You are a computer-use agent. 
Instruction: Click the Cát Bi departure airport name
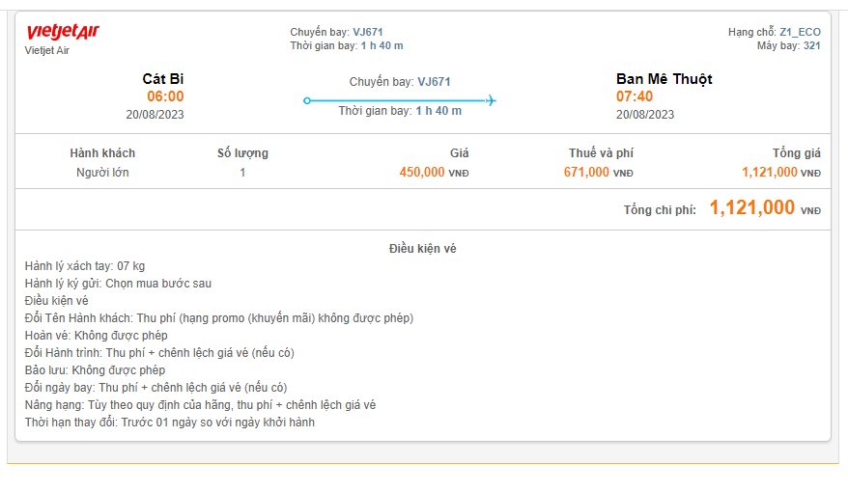(162, 79)
